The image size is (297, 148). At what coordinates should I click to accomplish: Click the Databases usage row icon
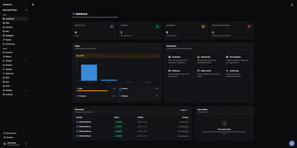coord(77,96)
